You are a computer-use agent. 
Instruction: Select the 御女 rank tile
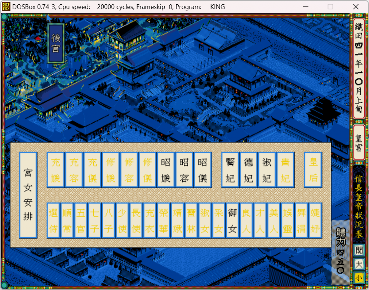[232, 220]
